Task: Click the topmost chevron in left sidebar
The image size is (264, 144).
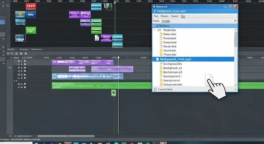Action: pos(3,2)
